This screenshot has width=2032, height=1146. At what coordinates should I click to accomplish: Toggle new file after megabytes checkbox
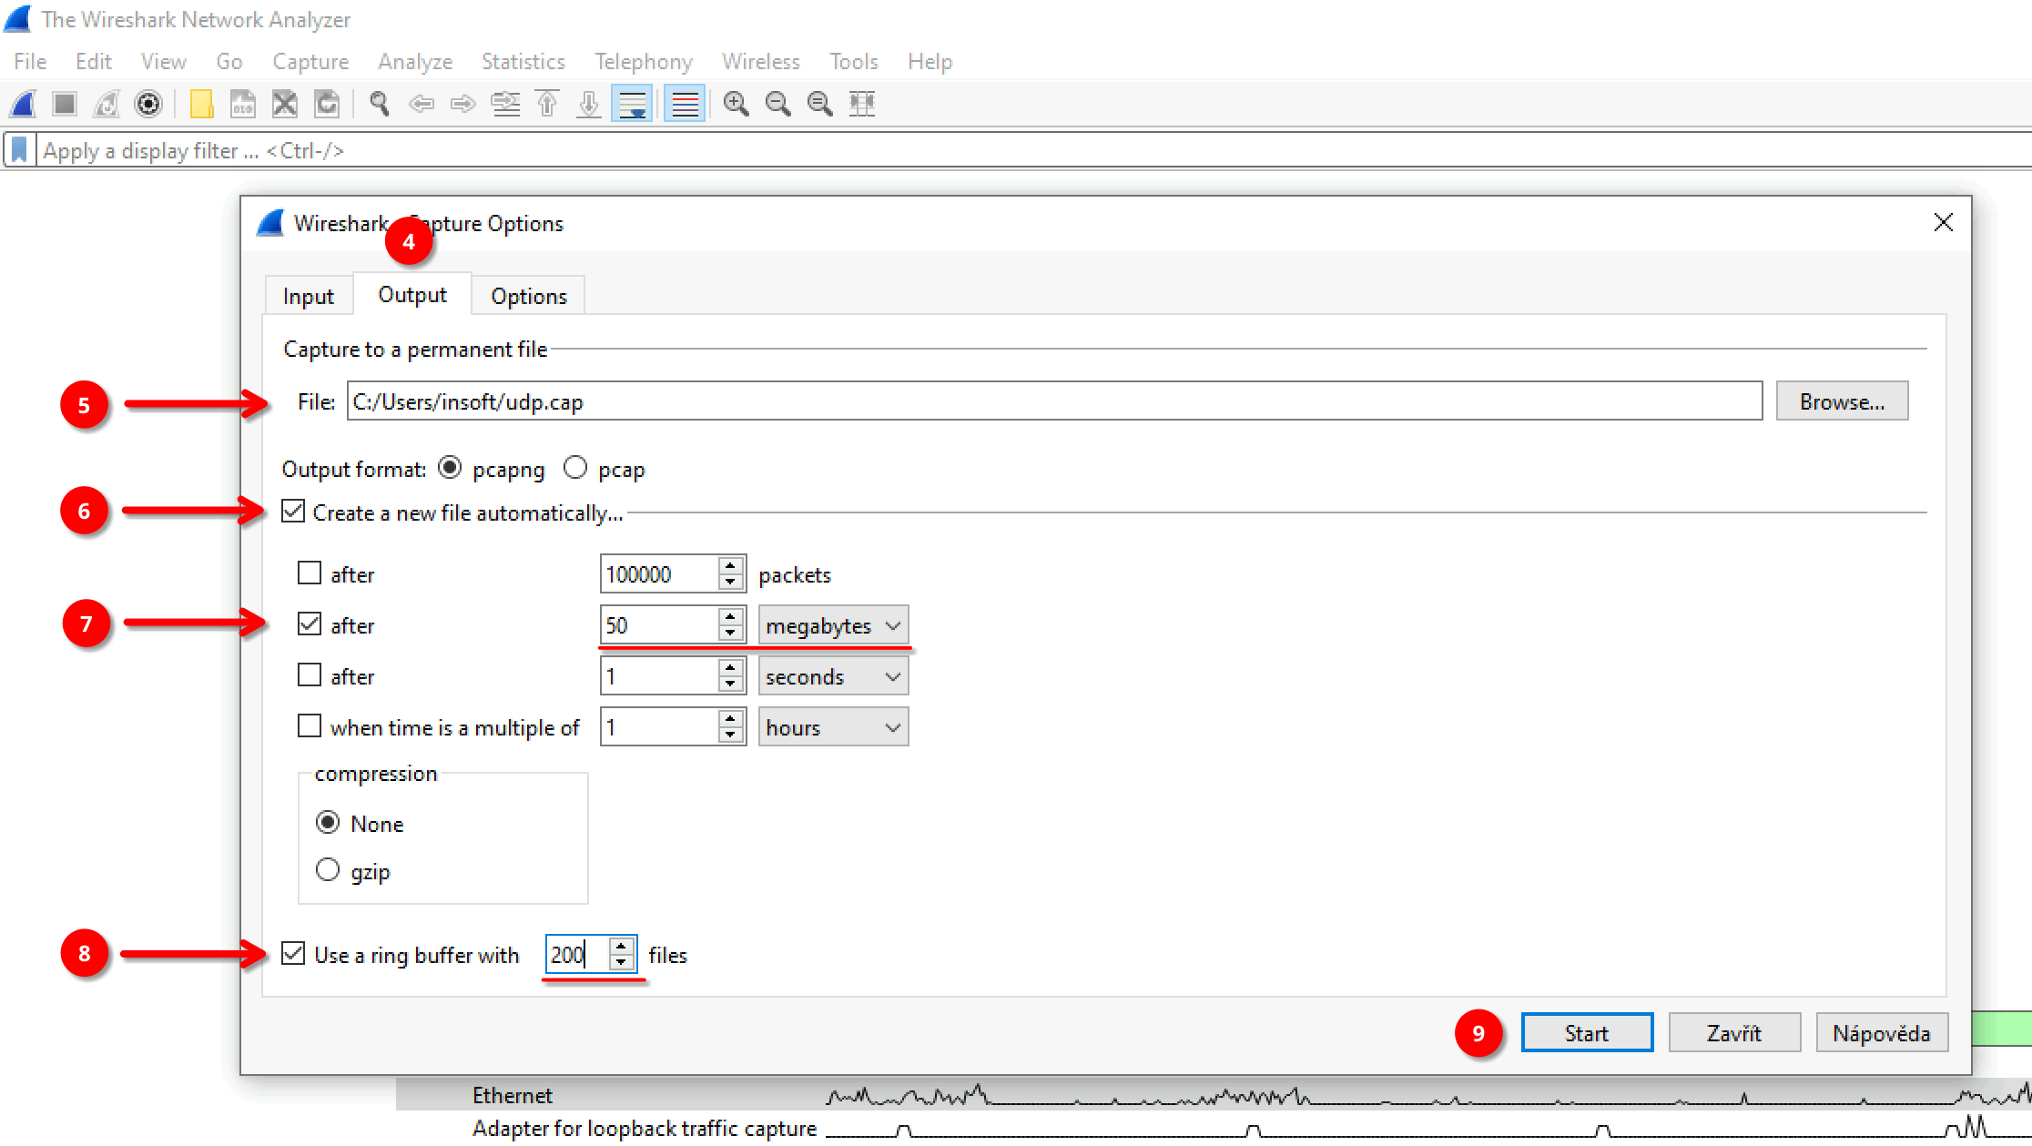310,624
